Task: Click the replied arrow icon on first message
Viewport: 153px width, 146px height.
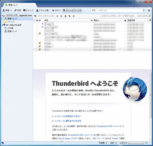Action: [42, 24]
